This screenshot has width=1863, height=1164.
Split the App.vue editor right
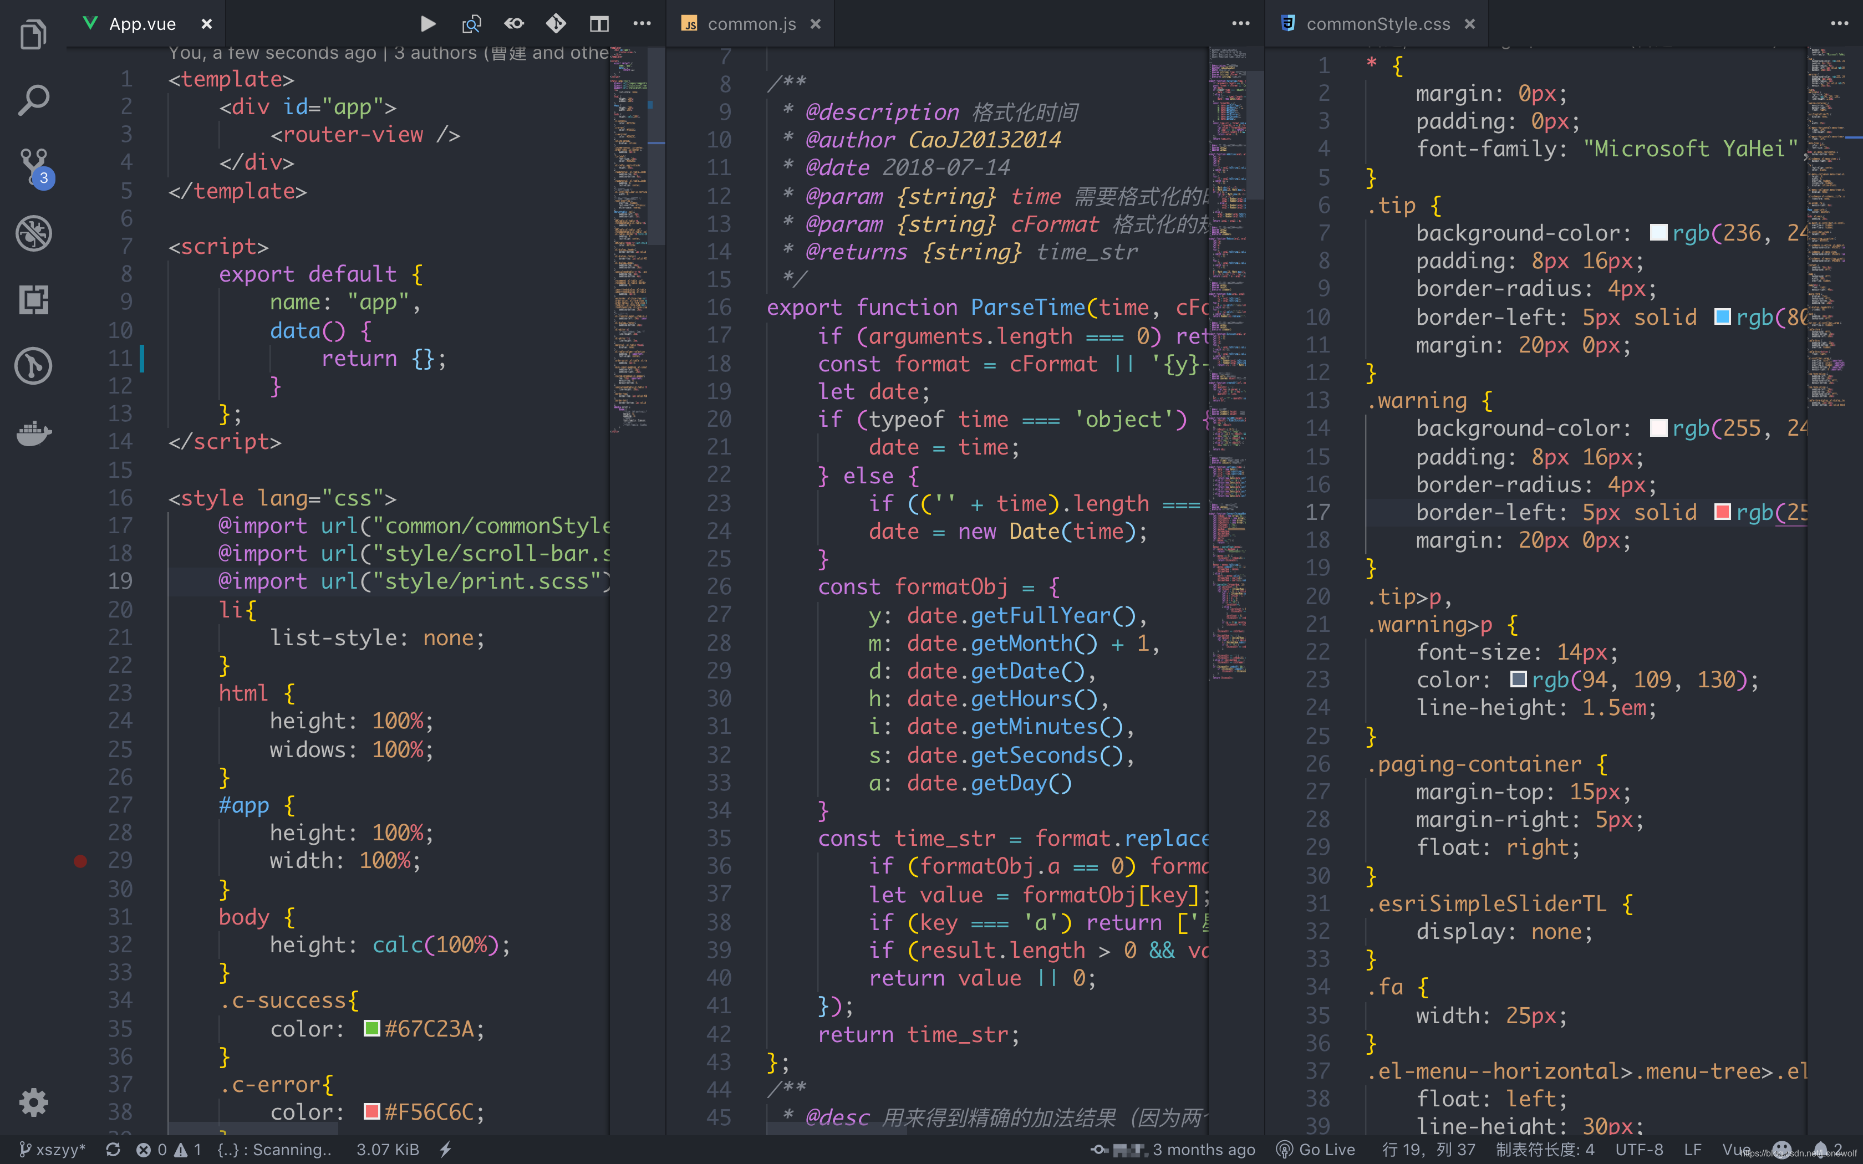pyautogui.click(x=599, y=24)
